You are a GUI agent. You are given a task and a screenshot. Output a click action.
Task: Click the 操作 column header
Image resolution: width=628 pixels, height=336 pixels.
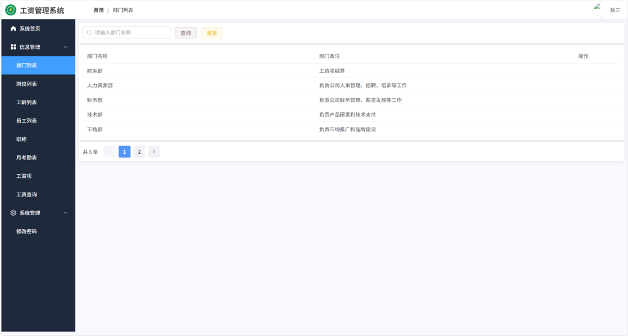[x=583, y=56]
